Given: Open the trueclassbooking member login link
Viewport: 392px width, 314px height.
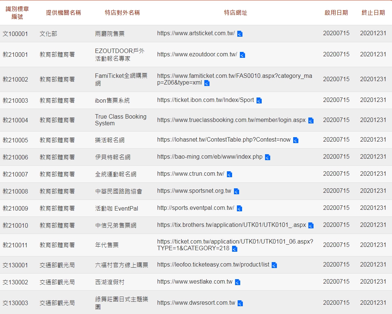Looking at the screenshot, I should [x=231, y=120].
